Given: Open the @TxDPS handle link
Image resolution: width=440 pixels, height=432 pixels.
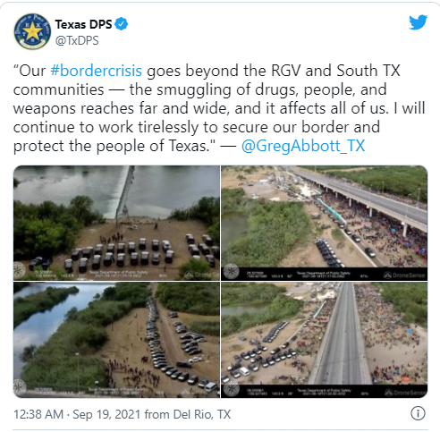Looking at the screenshot, I should [77, 40].
